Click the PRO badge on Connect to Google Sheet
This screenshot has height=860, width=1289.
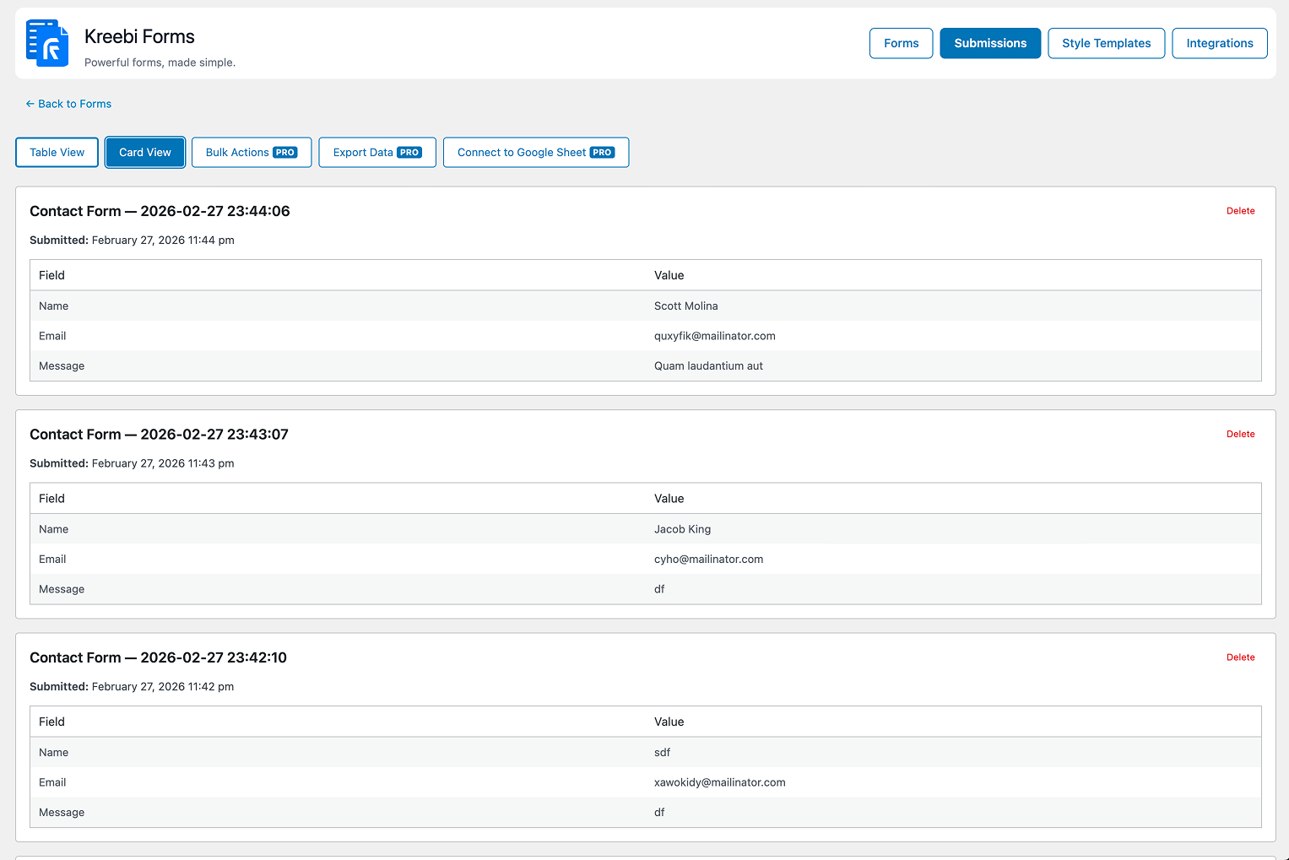[603, 152]
